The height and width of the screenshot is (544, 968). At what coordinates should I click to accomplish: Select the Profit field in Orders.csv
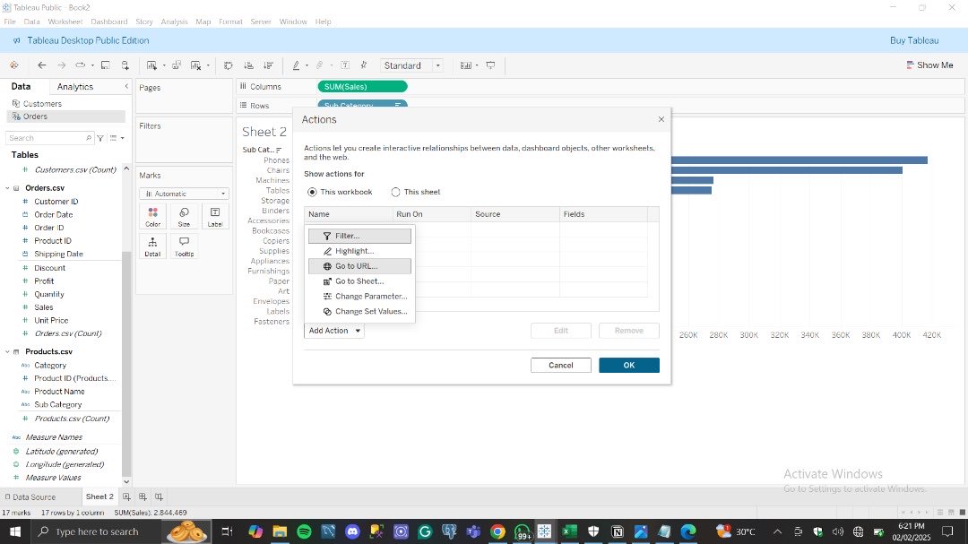[44, 281]
